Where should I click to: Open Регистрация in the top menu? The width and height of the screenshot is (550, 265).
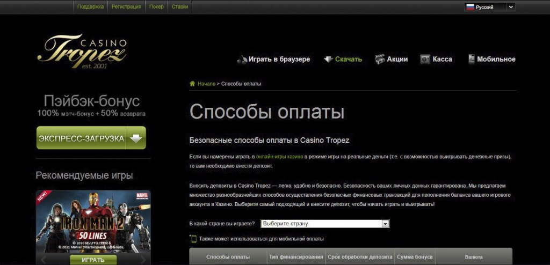[126, 7]
